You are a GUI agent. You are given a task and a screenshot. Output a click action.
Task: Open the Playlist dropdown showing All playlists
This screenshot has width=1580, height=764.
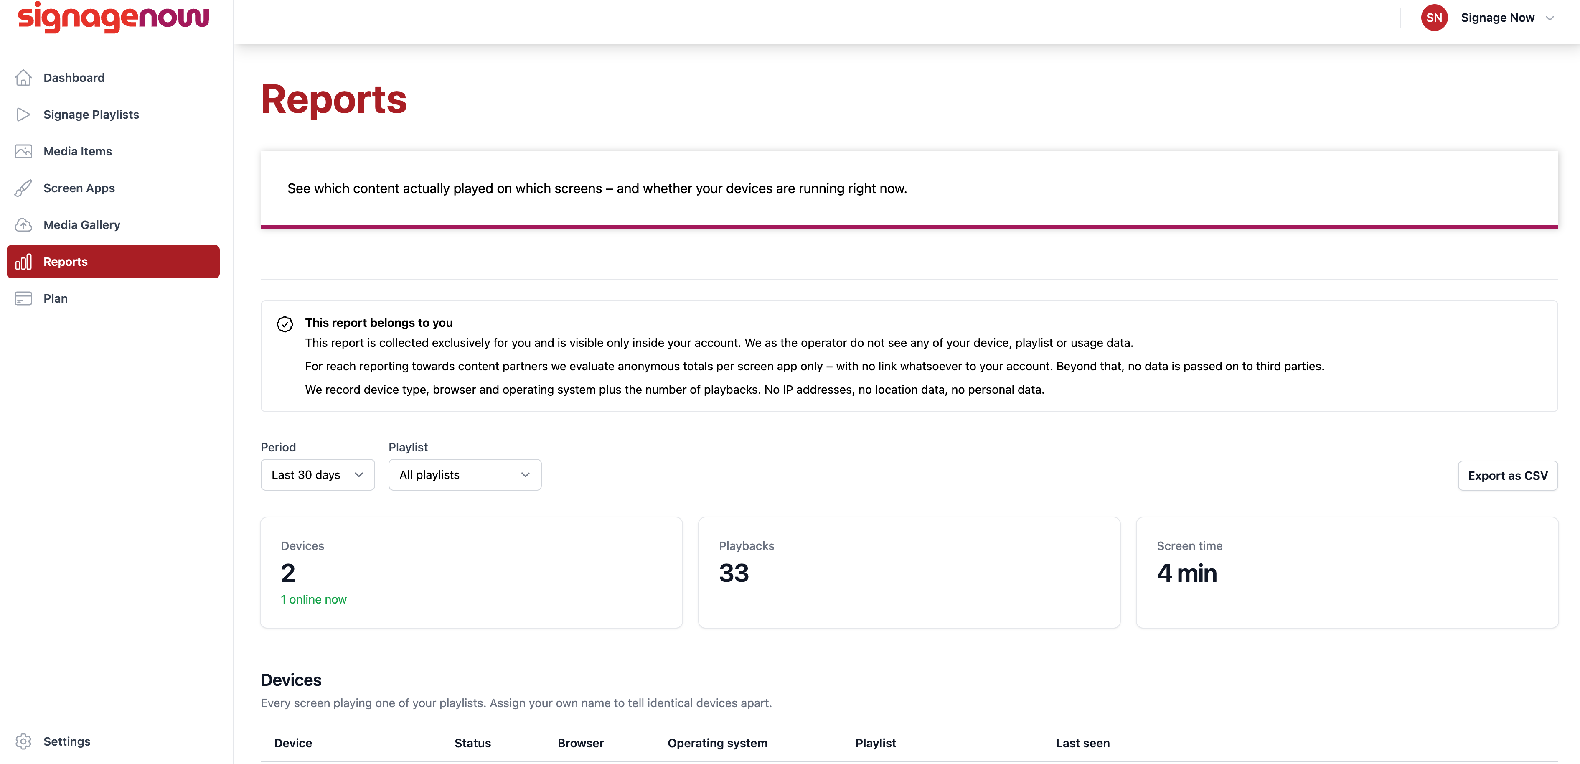pos(465,475)
